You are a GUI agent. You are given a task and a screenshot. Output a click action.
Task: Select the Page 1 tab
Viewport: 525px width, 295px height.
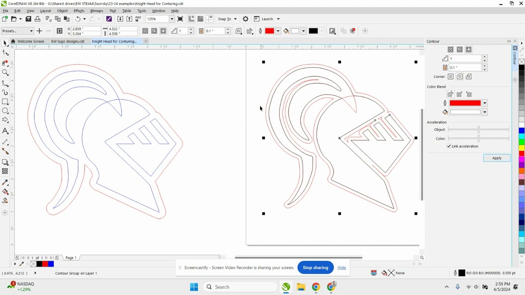[x=71, y=258]
